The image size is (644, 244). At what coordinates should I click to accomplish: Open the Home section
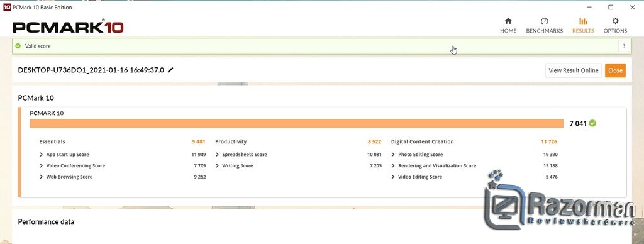(508, 25)
